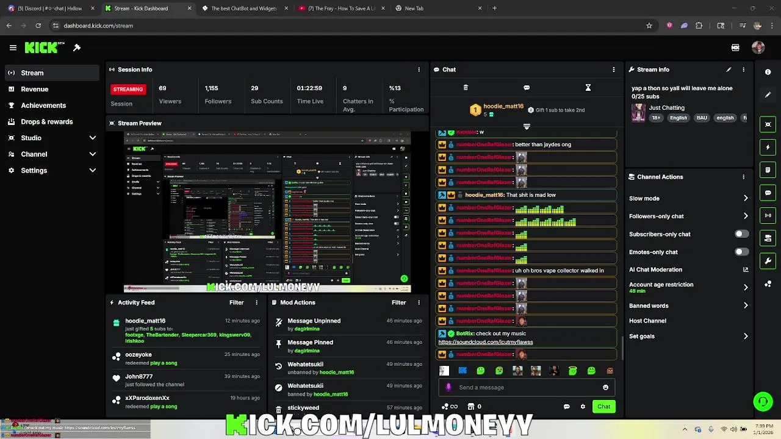Click the channel points infinity icon
This screenshot has height=439, width=781.
[x=450, y=407]
